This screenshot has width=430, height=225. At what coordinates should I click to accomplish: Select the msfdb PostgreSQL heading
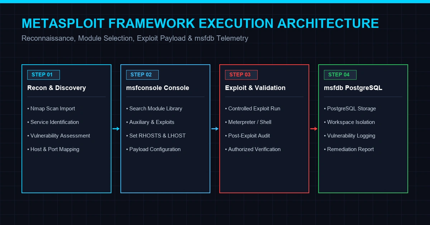point(353,88)
